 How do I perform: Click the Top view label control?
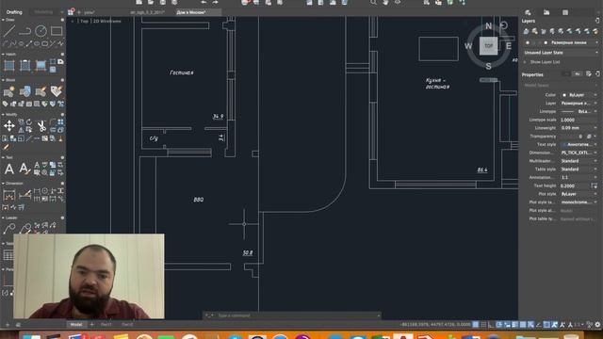[x=84, y=21]
